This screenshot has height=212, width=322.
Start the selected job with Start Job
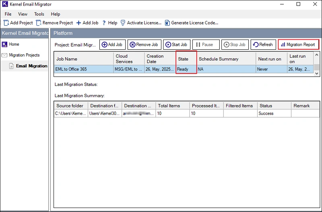click(177, 44)
